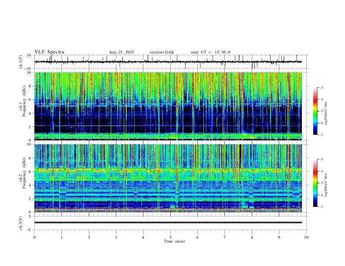This screenshot has height=266, width=345.
Task: Click time axis tick label "2"
Action: click(89, 237)
